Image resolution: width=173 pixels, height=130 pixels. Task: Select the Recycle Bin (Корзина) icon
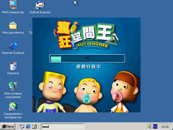click(x=13, y=66)
